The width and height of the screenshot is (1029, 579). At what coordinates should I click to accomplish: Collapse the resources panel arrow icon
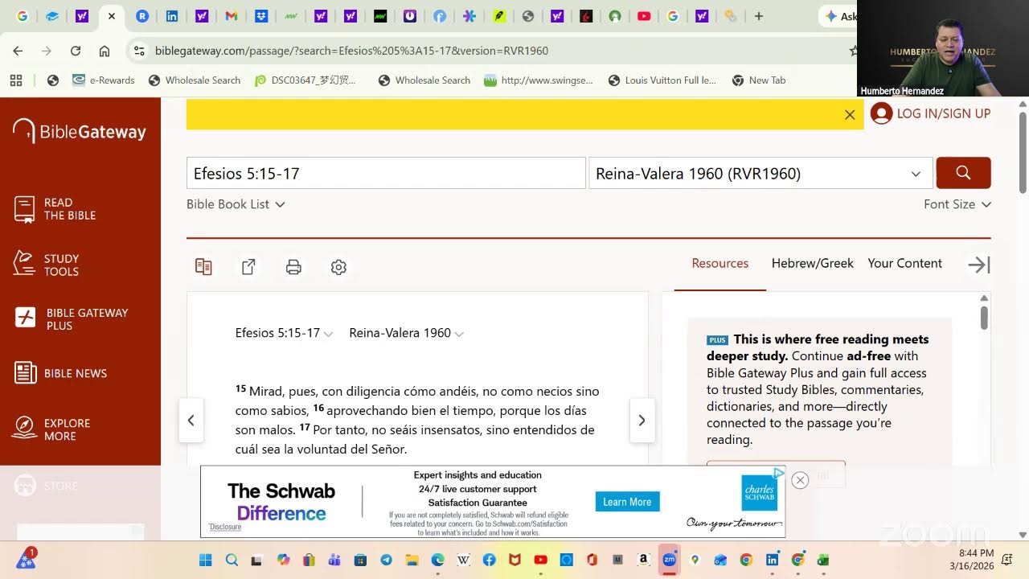tap(978, 265)
